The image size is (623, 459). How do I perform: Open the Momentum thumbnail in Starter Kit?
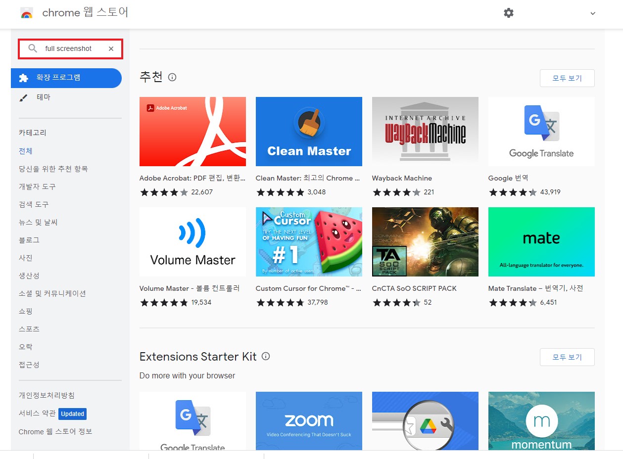(x=541, y=421)
